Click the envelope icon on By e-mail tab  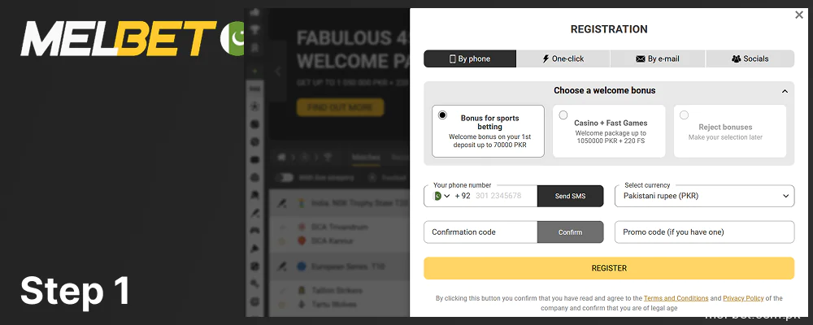641,59
